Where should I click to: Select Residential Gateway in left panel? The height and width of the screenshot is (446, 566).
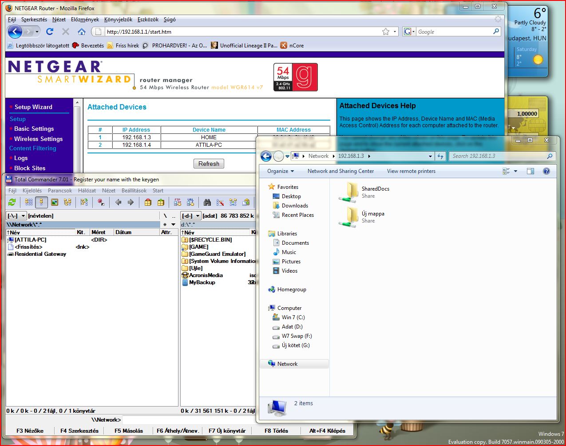click(37, 254)
